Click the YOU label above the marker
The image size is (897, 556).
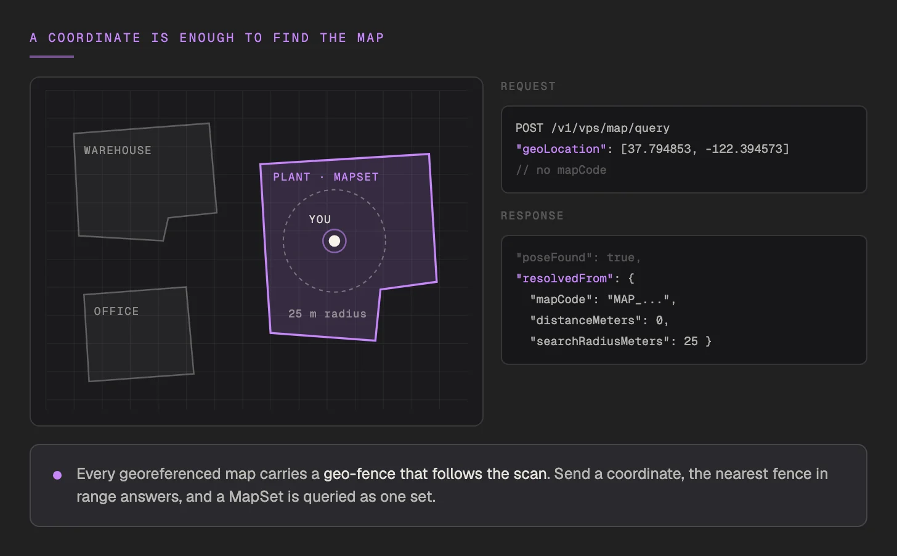click(320, 219)
